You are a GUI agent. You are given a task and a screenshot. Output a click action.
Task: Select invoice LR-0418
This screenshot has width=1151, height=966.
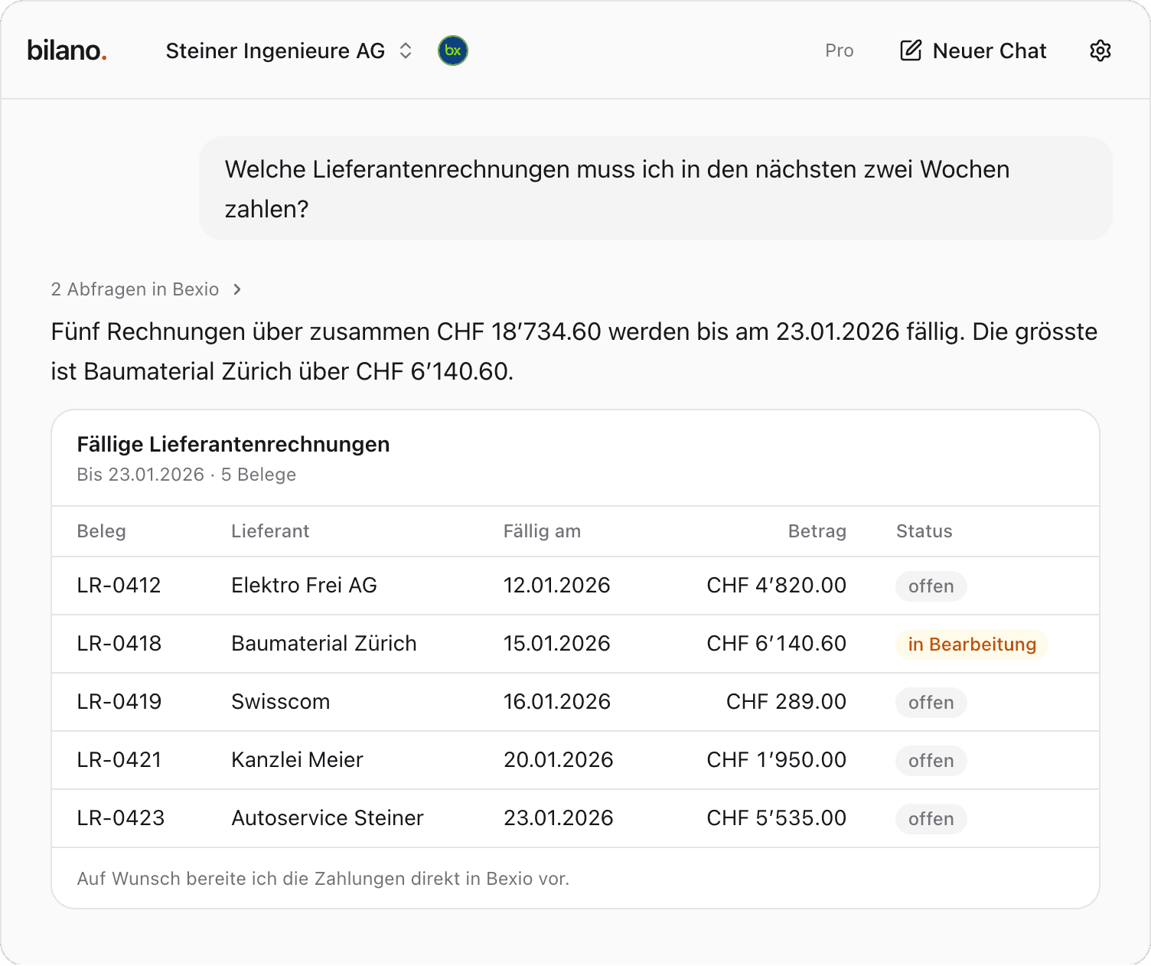(119, 644)
